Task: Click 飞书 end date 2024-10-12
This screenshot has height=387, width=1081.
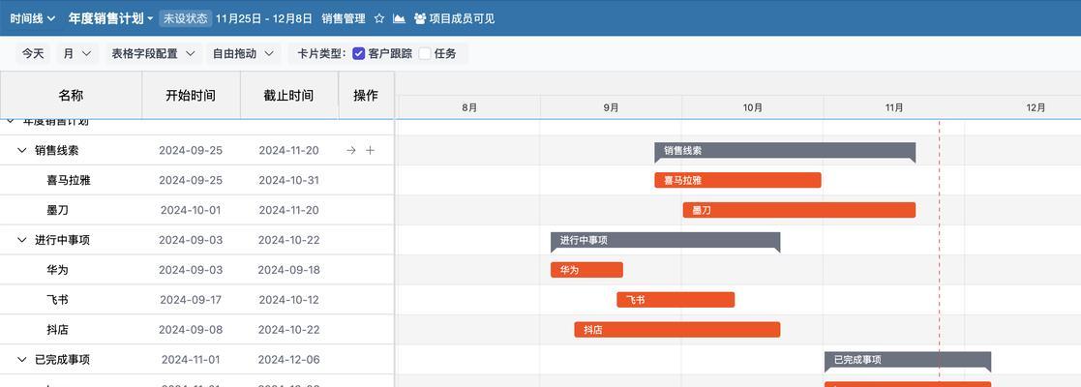Action: coord(288,300)
